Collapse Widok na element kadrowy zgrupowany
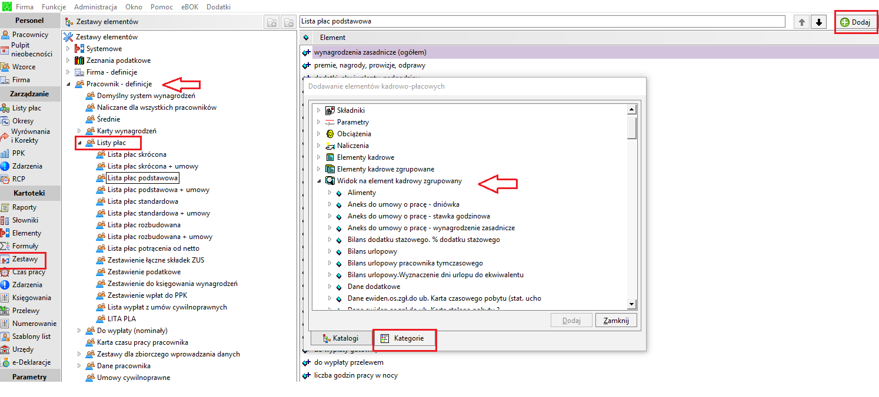The height and width of the screenshot is (397, 879). [x=319, y=181]
